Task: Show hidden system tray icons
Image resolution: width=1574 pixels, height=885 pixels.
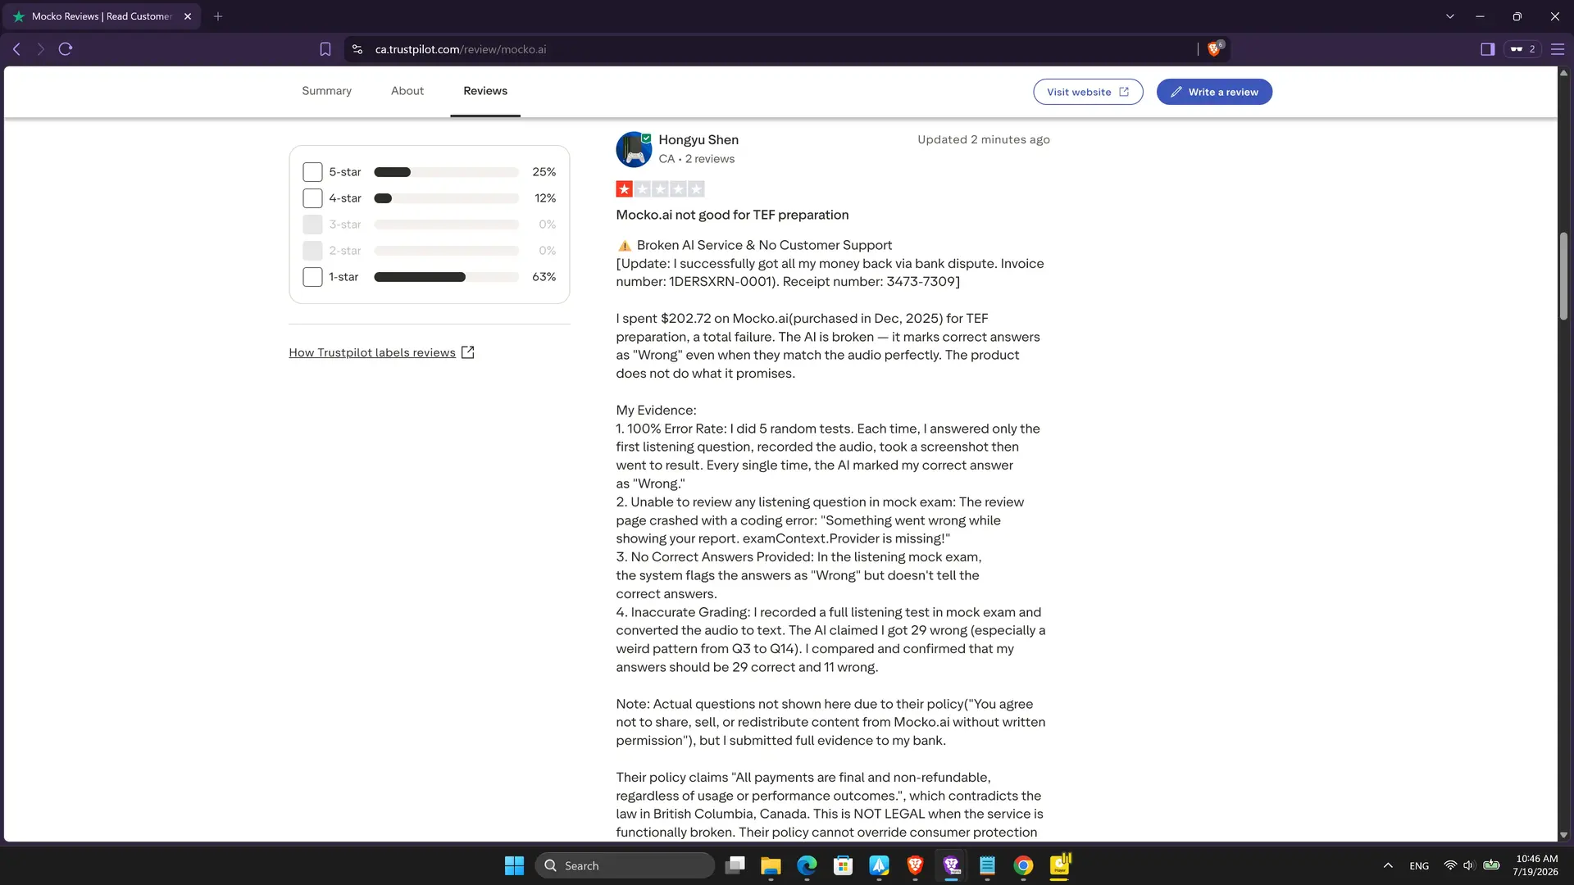Action: 1388,865
